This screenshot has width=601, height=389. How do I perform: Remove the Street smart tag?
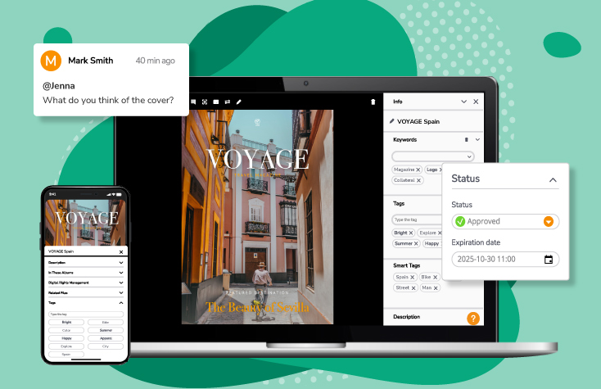[x=413, y=287]
